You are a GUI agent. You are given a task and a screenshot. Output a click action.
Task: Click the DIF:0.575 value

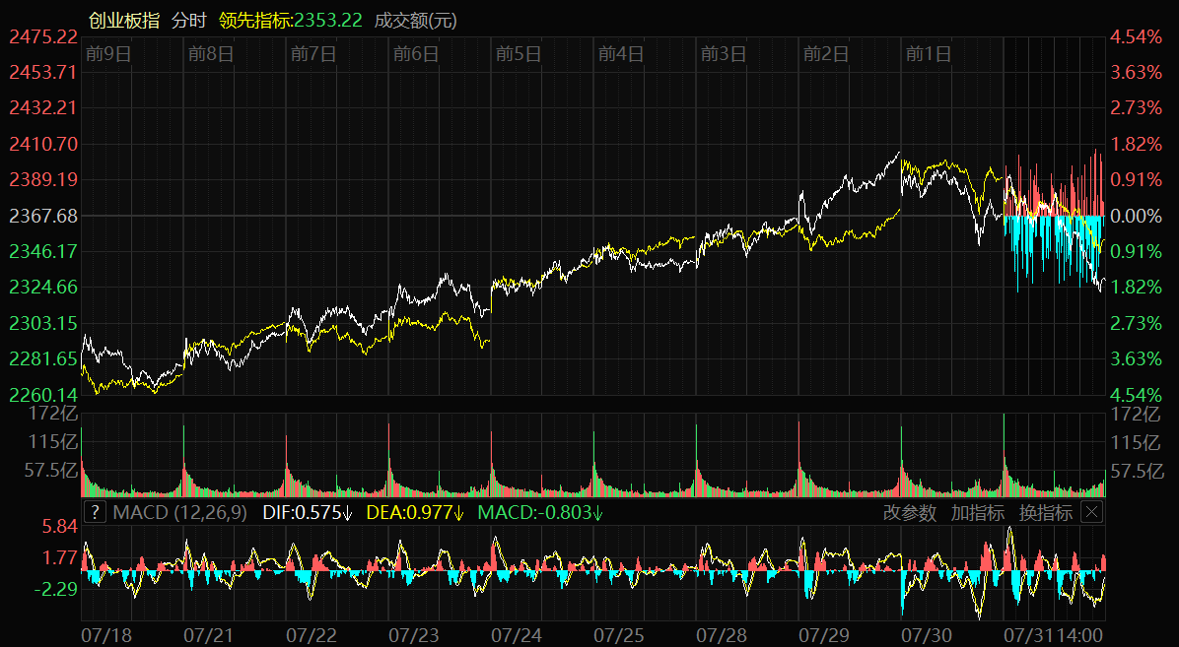tap(308, 512)
